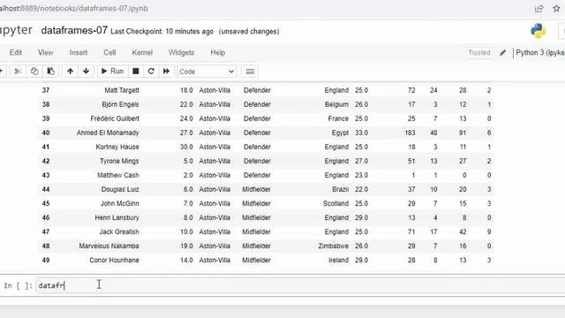Click Defender cell in Tyrone Mings row
Viewport: 565px width, 318px height.
257,161
